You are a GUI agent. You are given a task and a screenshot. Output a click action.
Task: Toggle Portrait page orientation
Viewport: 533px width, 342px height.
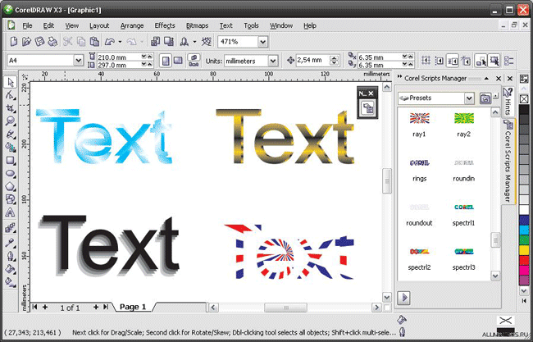click(166, 61)
